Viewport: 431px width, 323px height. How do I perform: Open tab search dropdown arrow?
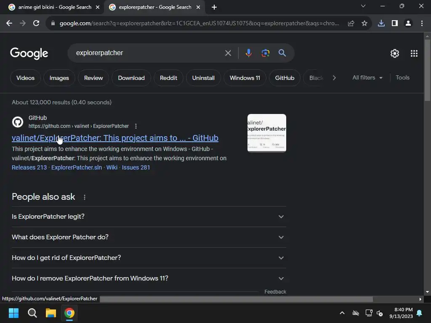(x=363, y=6)
